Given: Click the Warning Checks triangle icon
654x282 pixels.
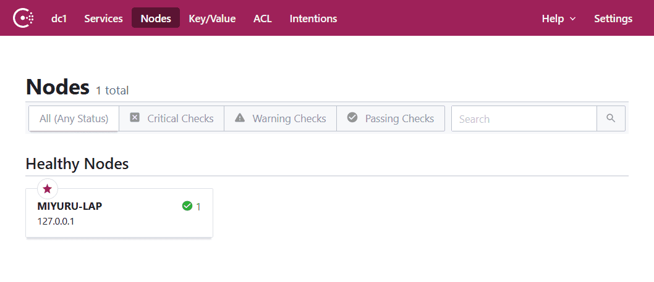Looking at the screenshot, I should click(240, 118).
